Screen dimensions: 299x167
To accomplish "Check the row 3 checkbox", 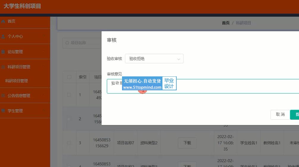I will click(69, 143).
